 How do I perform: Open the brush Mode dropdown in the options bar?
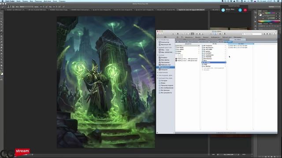[26, 7]
